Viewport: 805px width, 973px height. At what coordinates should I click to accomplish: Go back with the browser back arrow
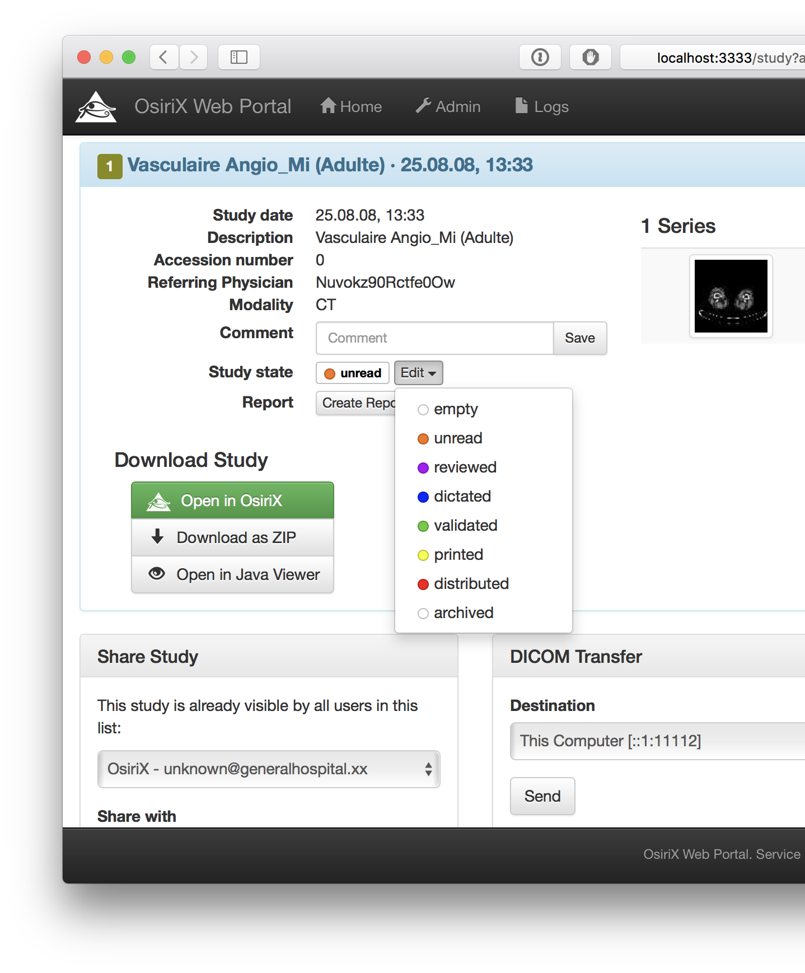click(164, 57)
